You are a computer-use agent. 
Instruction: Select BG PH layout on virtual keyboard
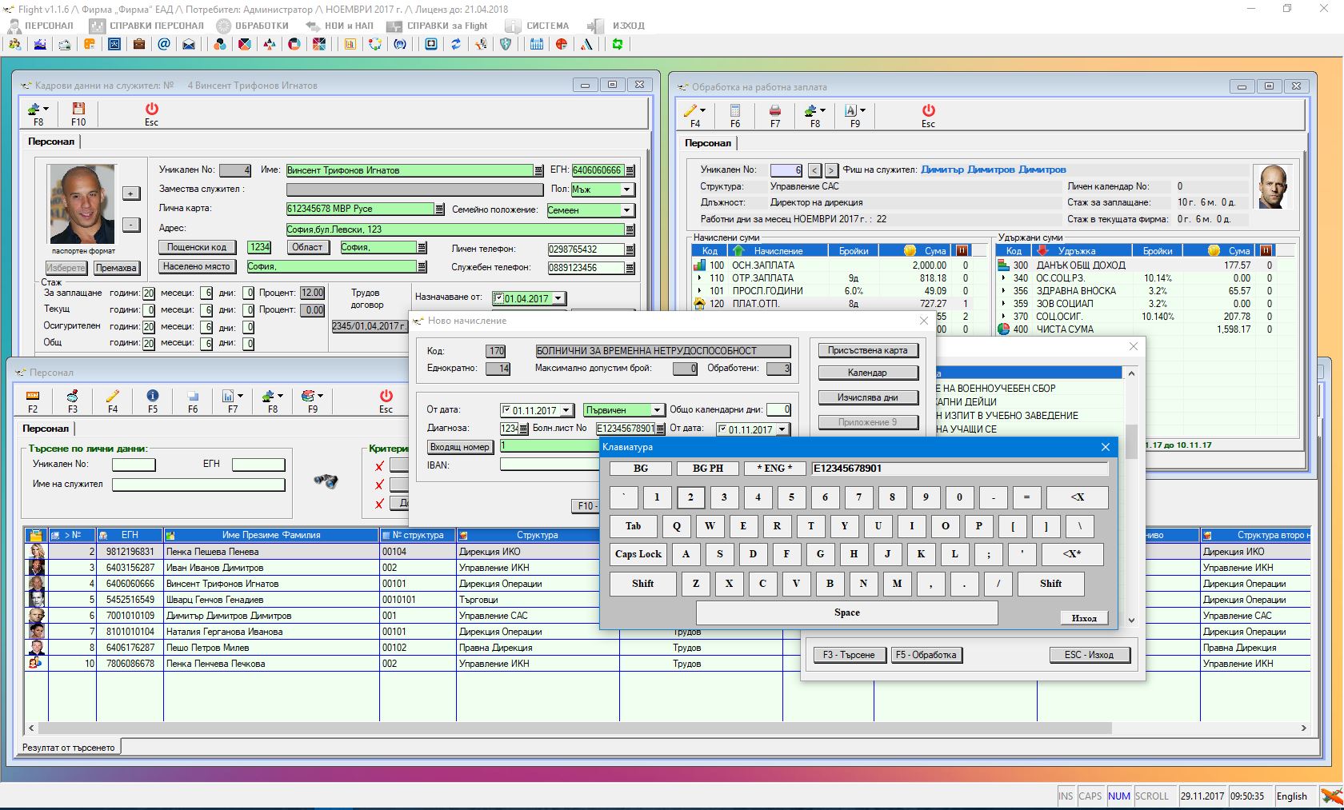click(x=708, y=468)
